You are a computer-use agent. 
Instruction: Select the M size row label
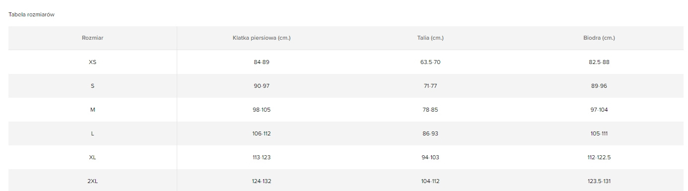[92, 110]
